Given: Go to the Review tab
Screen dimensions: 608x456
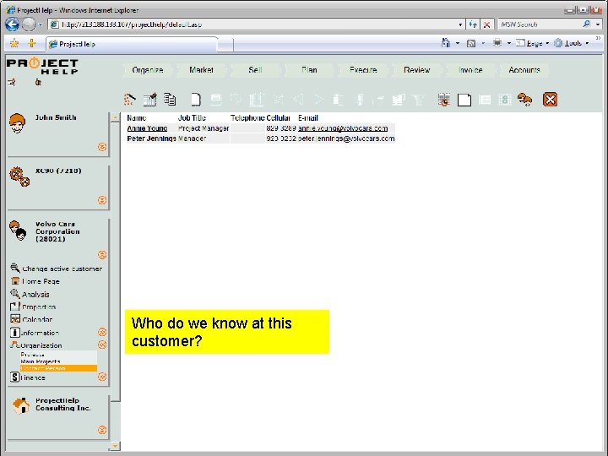Looking at the screenshot, I should (417, 70).
